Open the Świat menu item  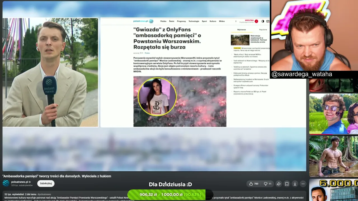tap(171, 21)
